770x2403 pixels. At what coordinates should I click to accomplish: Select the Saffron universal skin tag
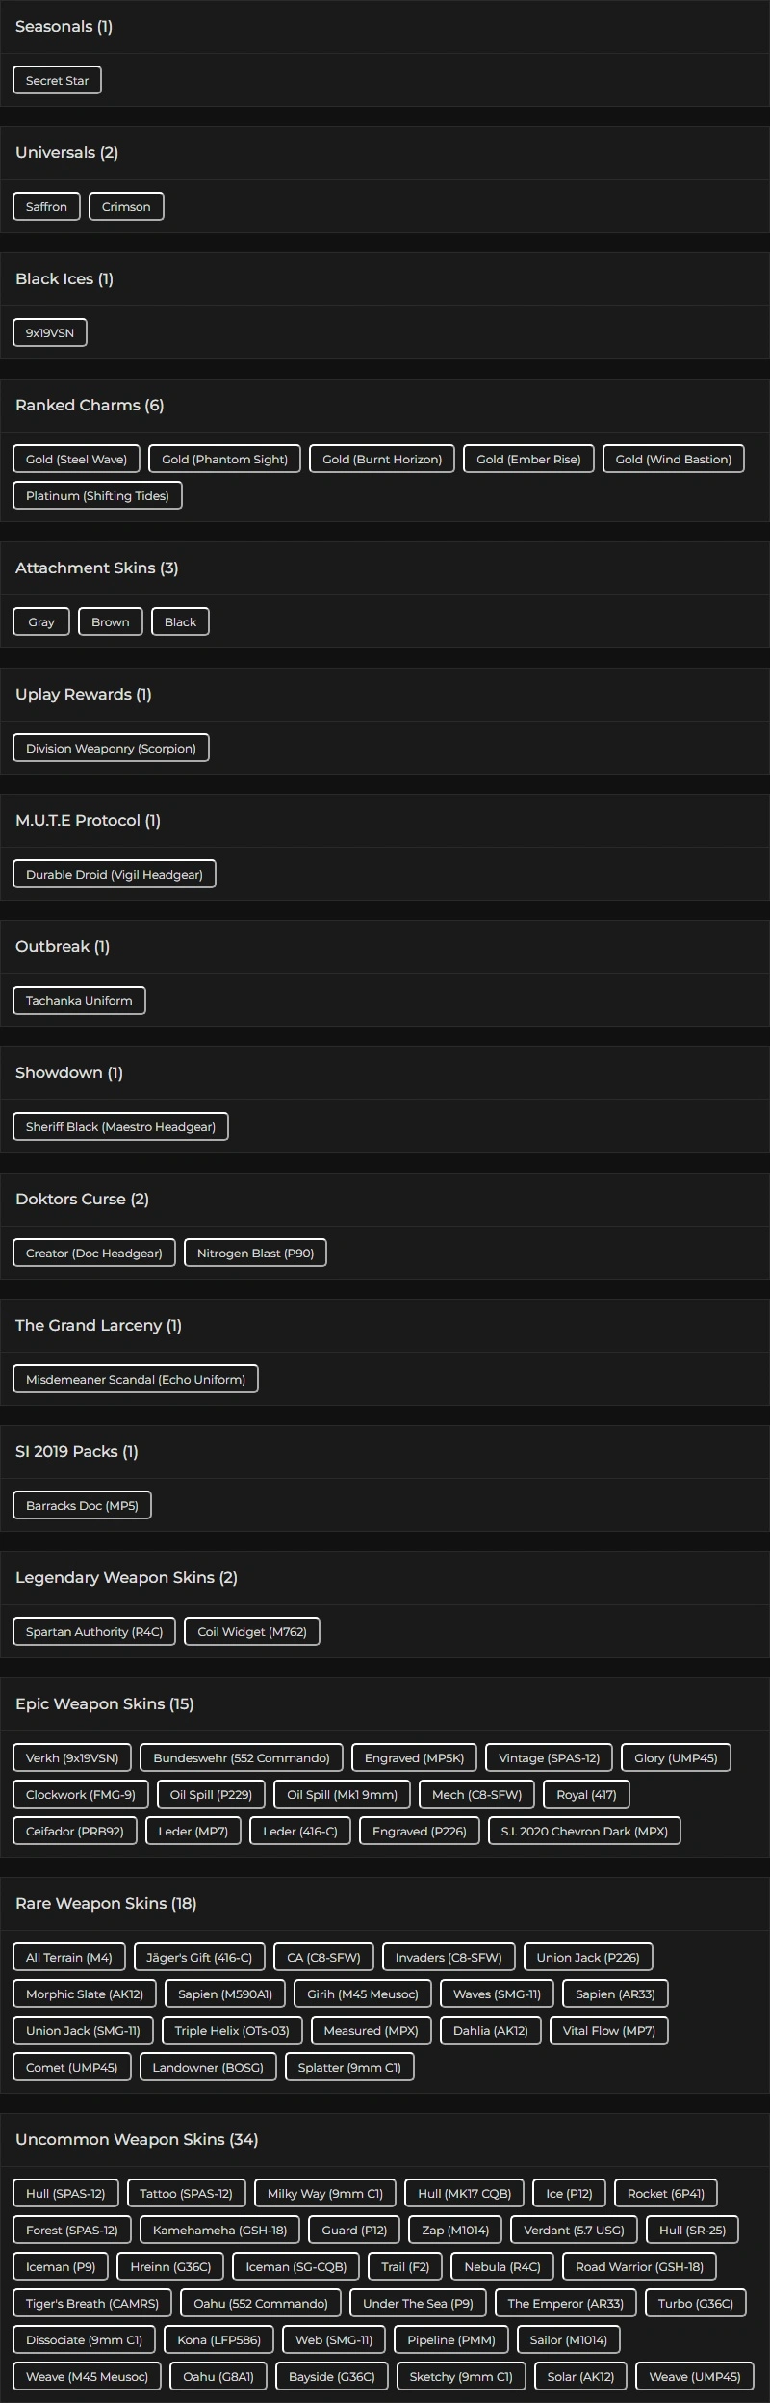pos(46,207)
